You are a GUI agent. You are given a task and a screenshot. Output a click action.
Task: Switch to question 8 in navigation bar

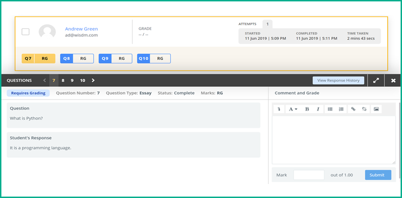(x=63, y=80)
